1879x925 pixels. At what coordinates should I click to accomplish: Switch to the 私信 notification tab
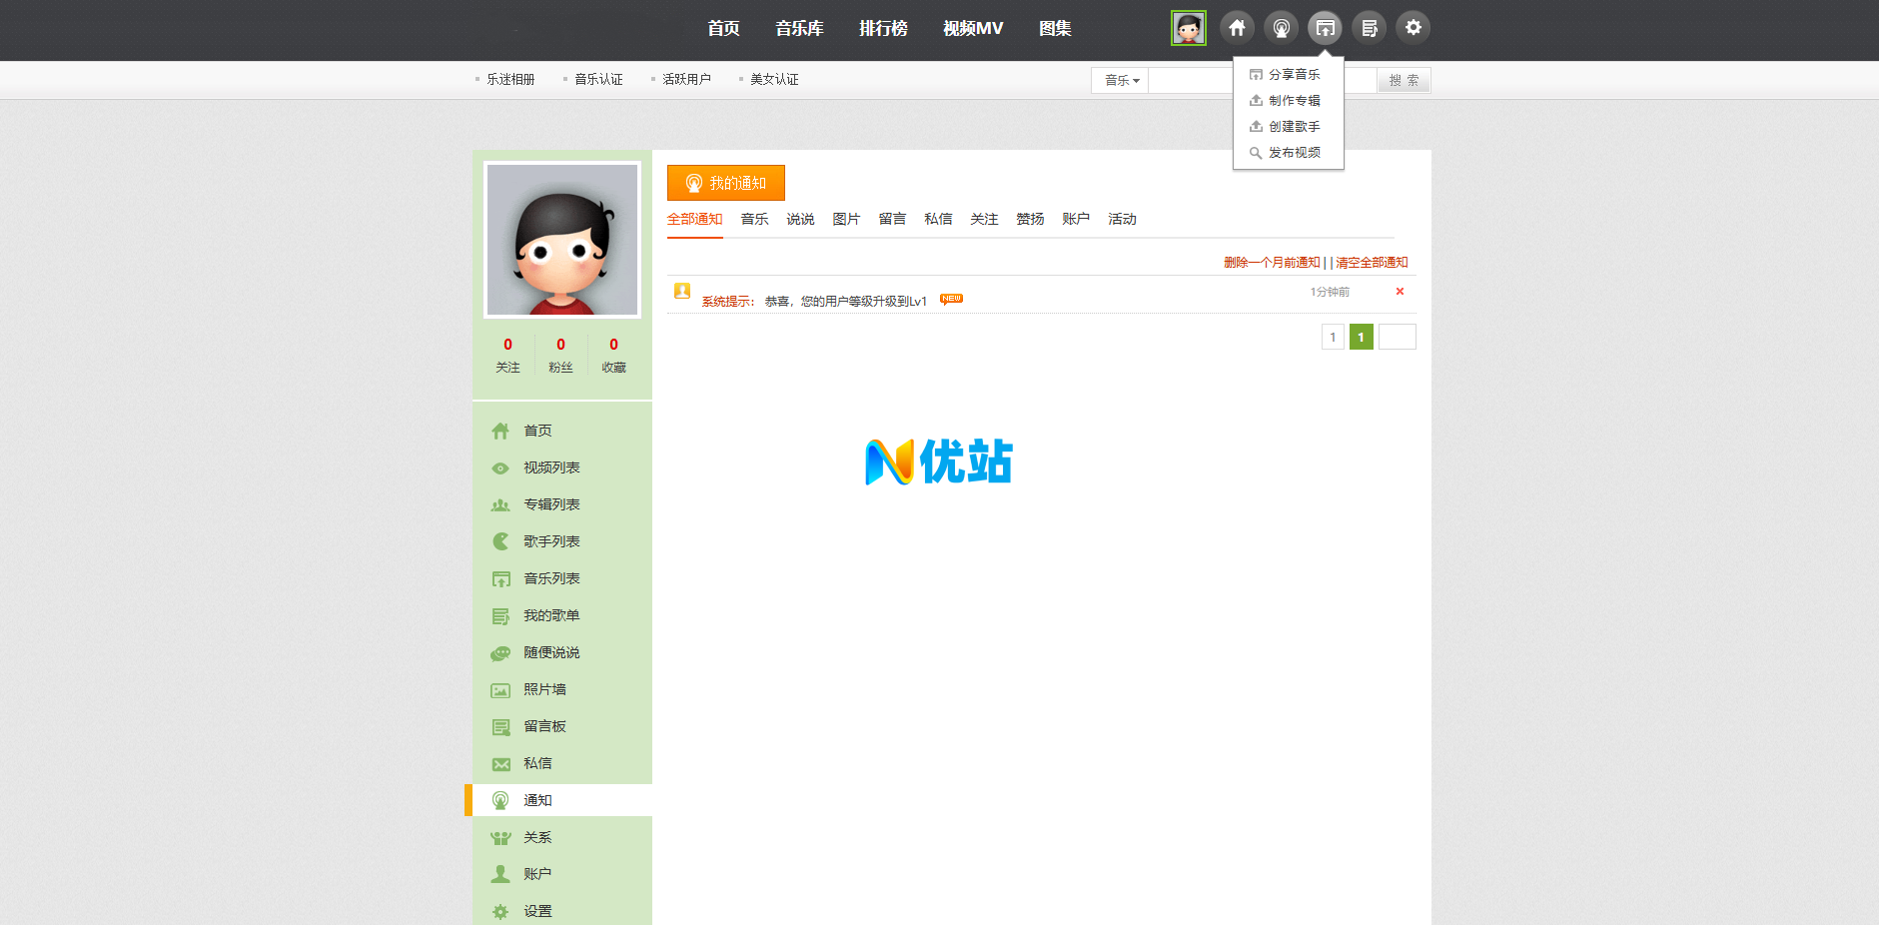pyautogui.click(x=937, y=219)
